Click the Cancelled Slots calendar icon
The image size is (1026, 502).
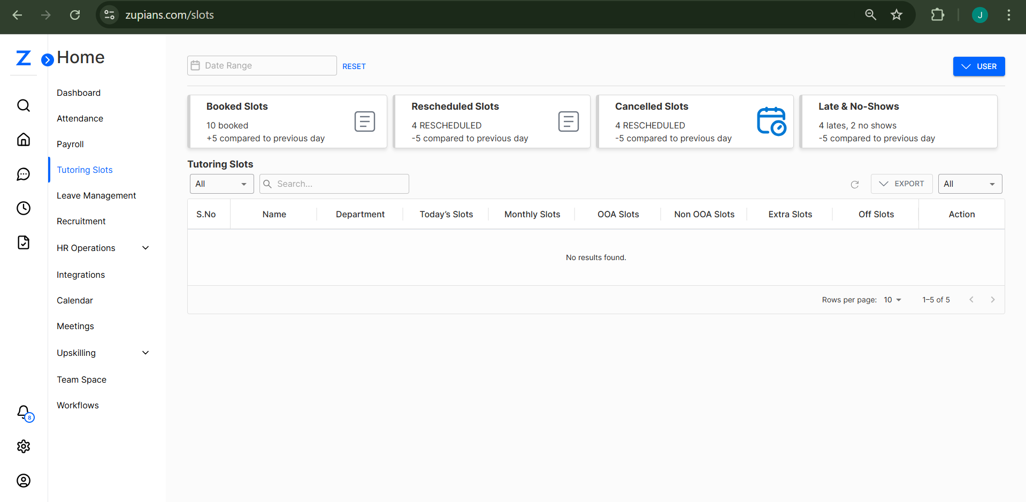point(771,121)
